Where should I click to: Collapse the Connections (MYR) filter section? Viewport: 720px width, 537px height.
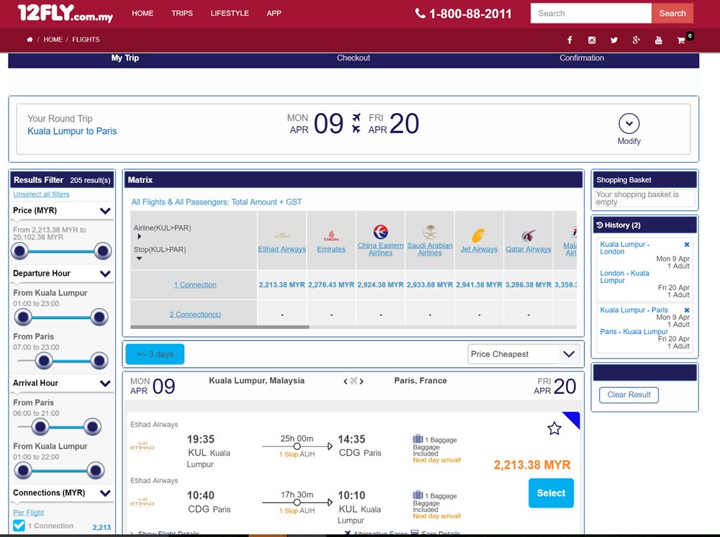105,493
